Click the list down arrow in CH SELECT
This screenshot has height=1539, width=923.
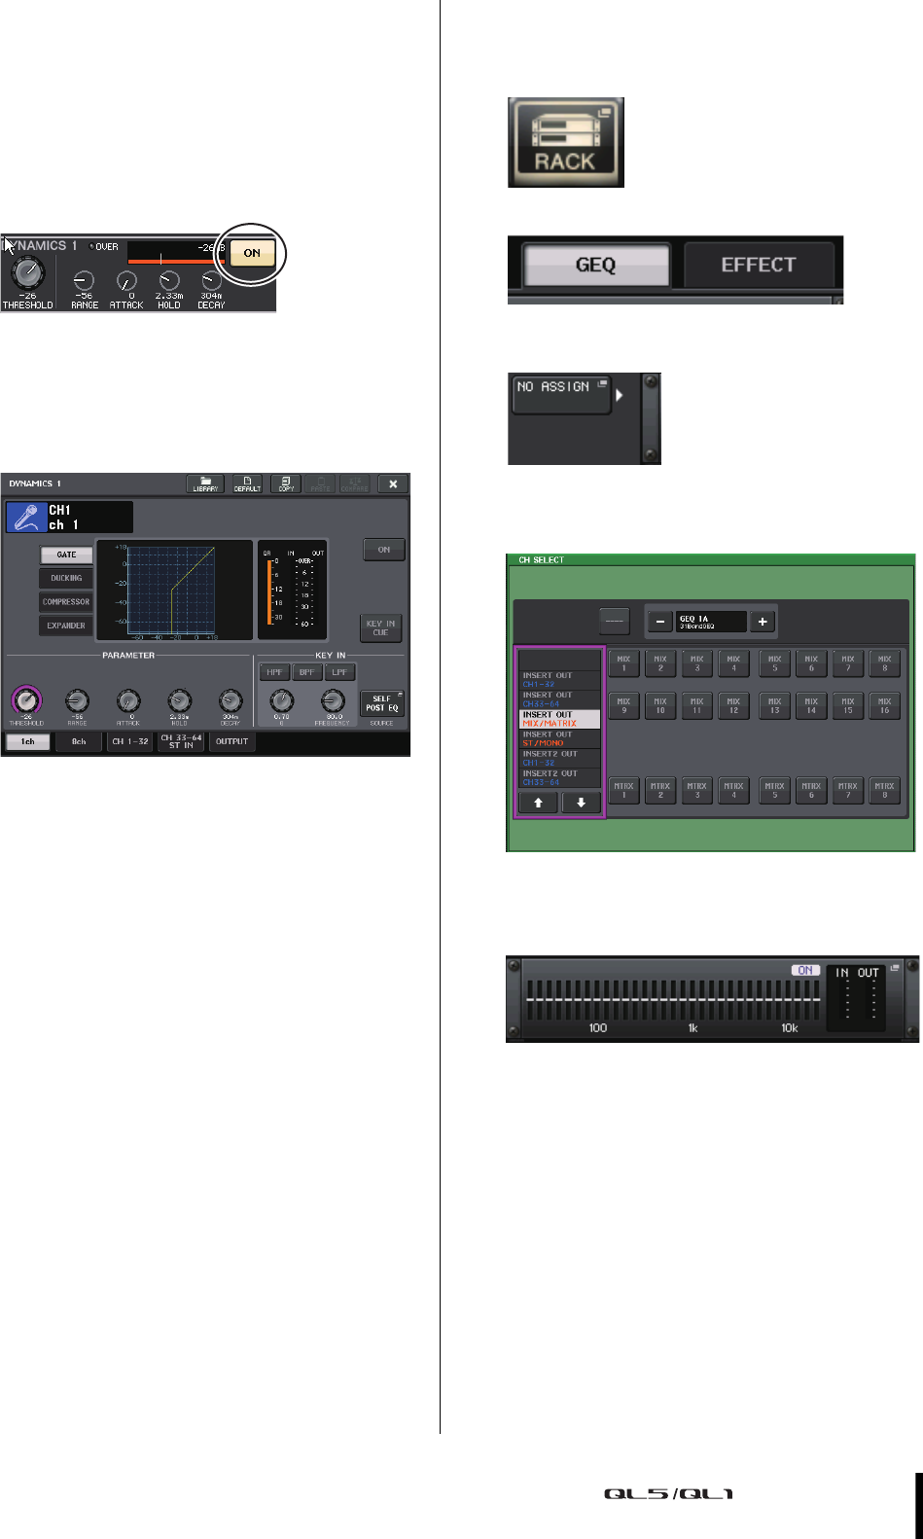tap(581, 803)
